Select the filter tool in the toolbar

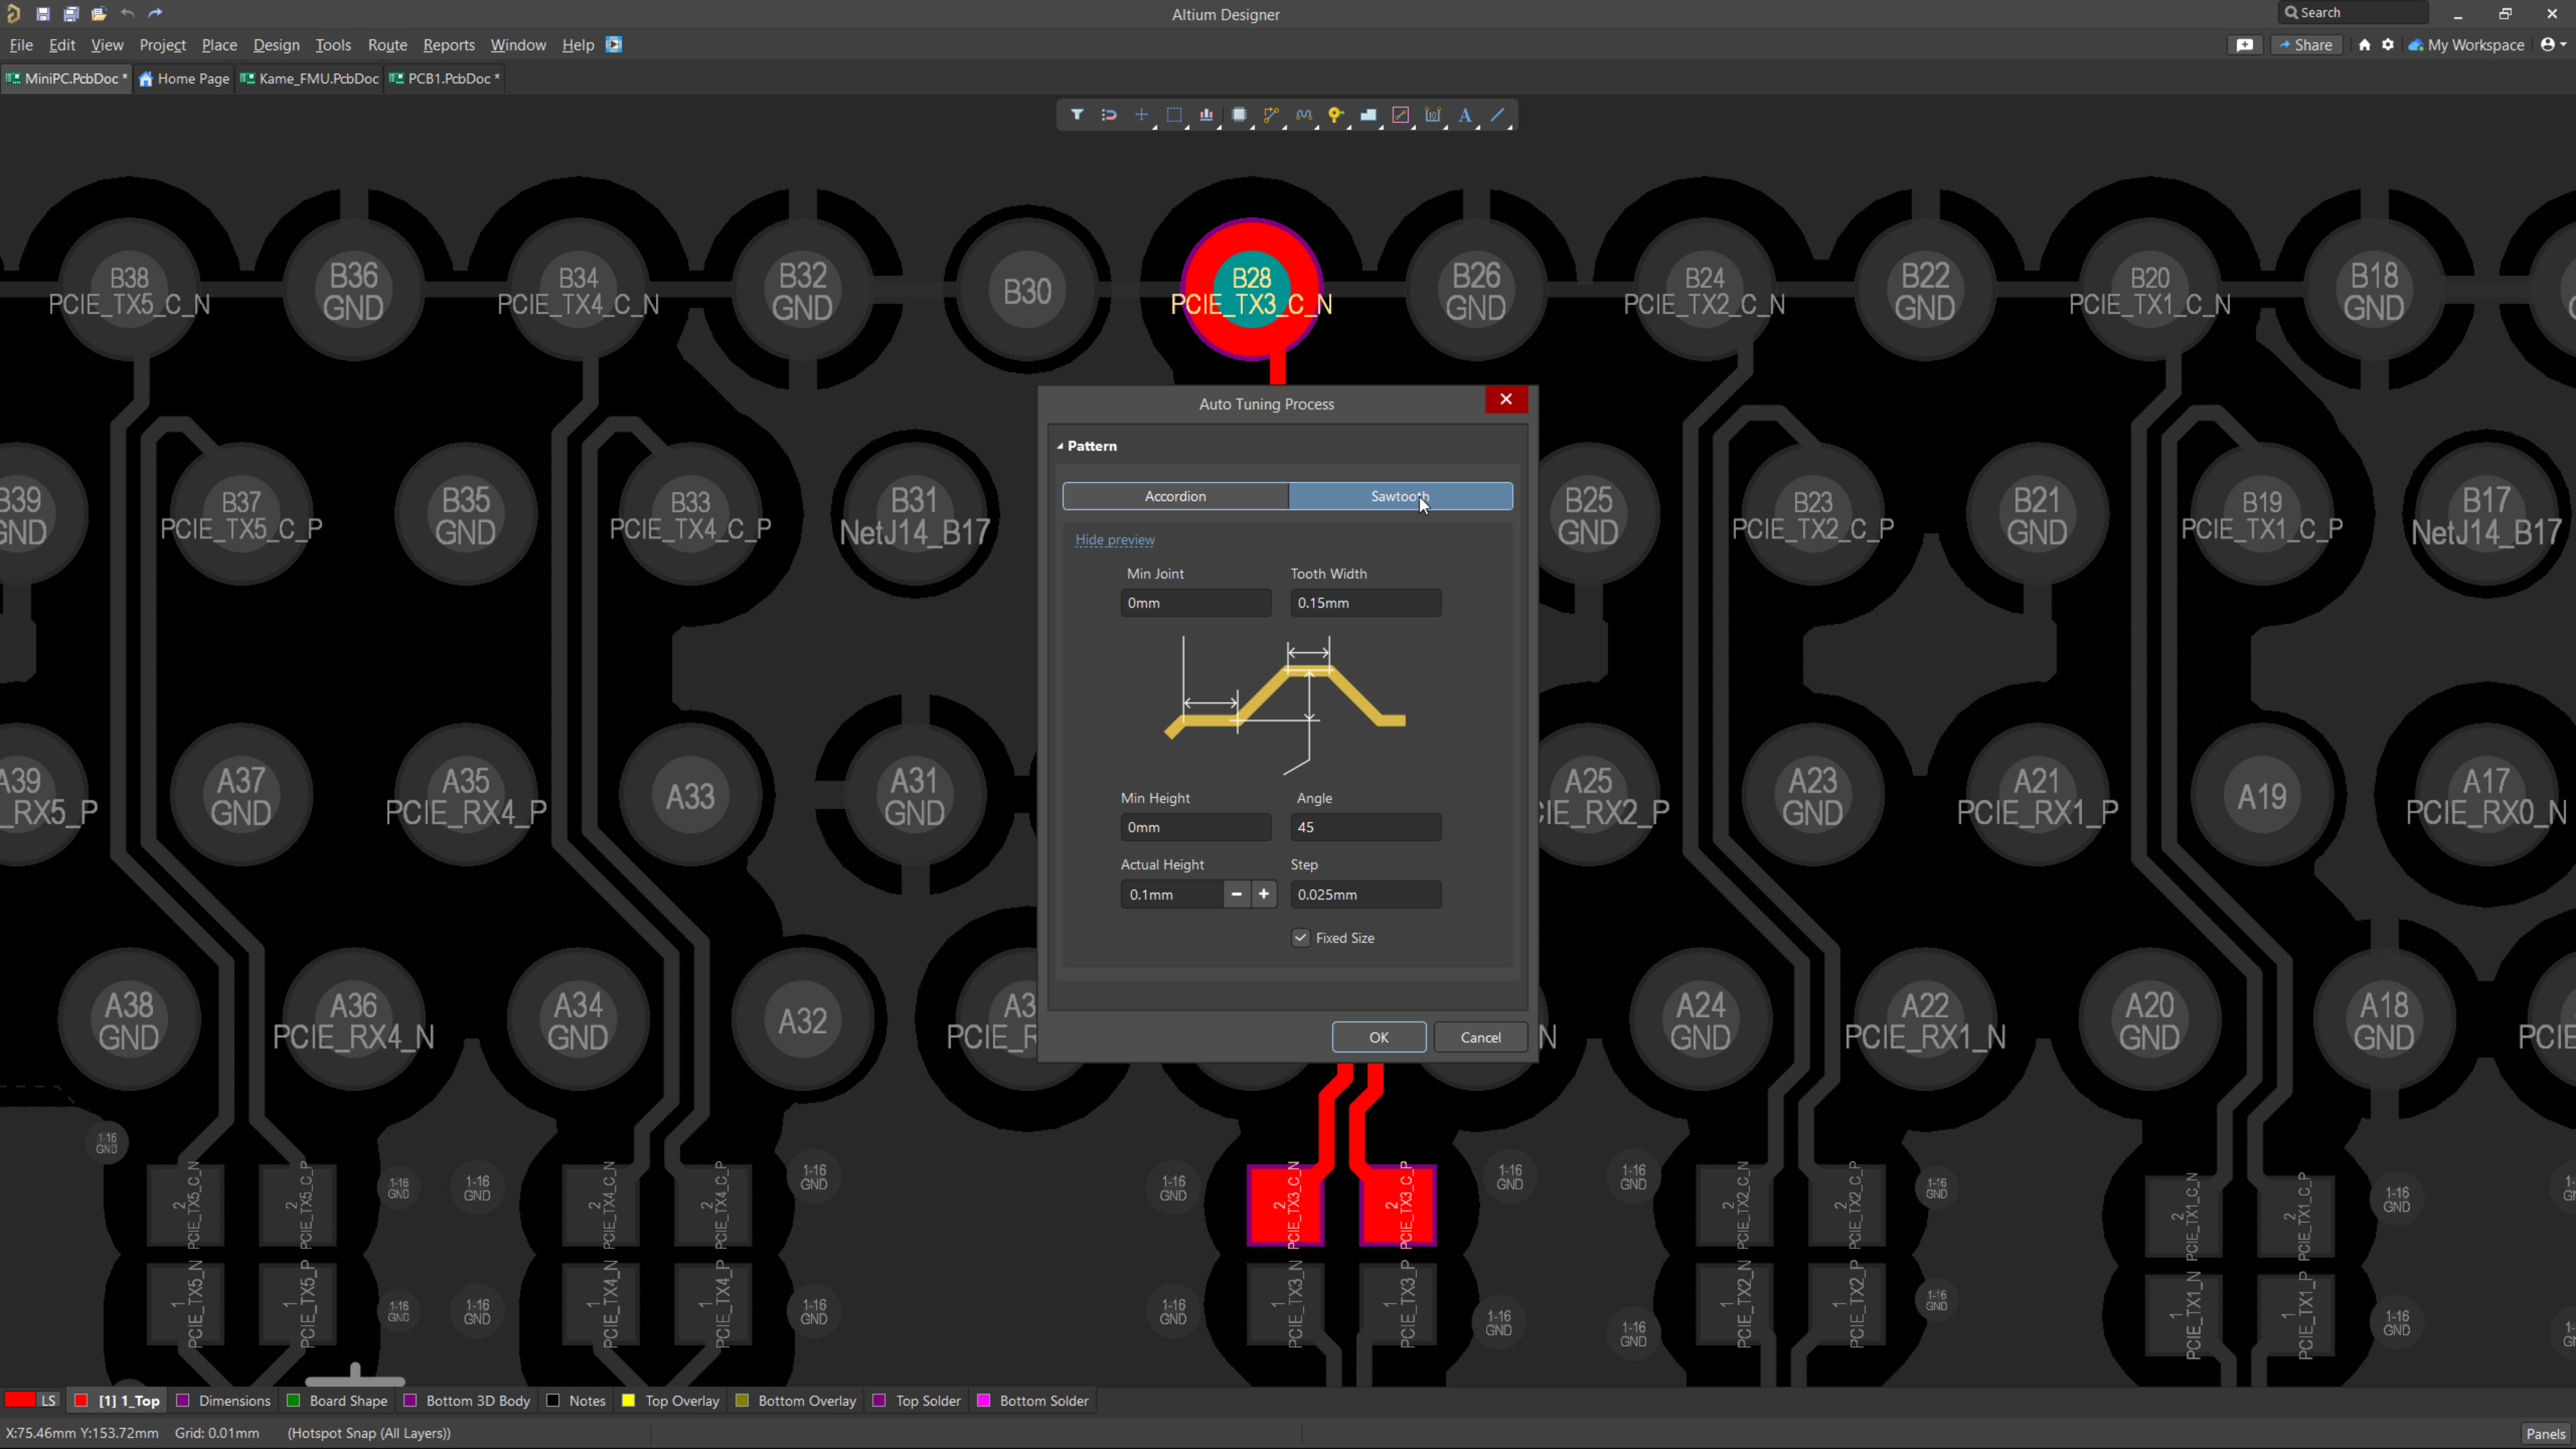pos(1078,114)
